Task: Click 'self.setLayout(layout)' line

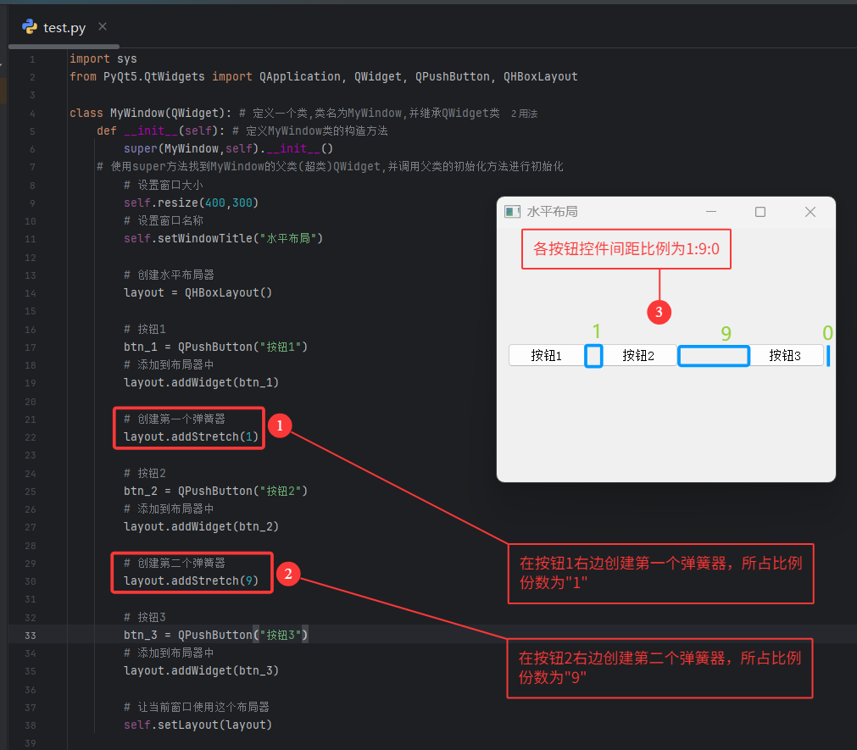Action: point(198,725)
